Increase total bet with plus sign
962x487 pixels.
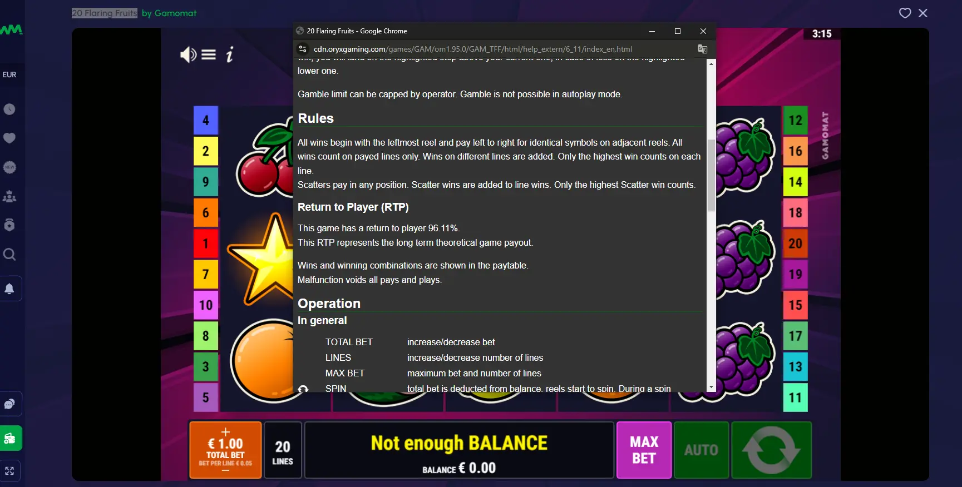[x=225, y=431]
